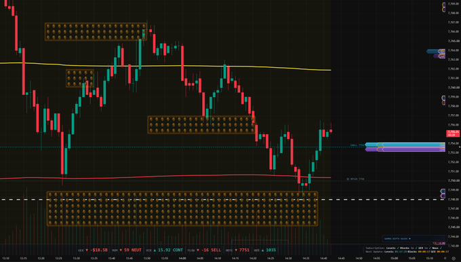Click the 7,750.00 price axis label
Screen dimensions: 461x262
(x=453, y=181)
